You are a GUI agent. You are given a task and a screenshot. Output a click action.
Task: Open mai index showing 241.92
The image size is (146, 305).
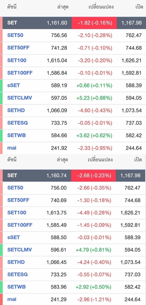12,148
